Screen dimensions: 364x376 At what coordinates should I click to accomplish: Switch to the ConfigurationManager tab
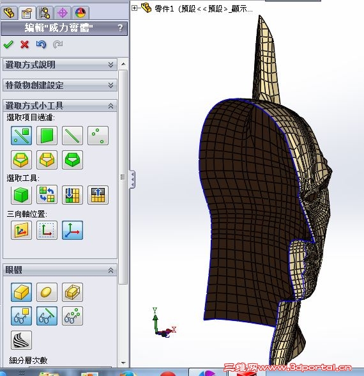pos(45,13)
